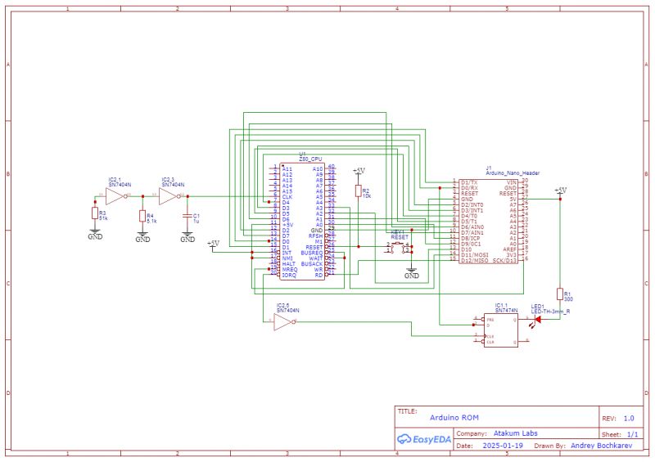Viewport: 655px width, 462px height.
Task: Select the Arduino Nano Header body
Action: (488, 222)
